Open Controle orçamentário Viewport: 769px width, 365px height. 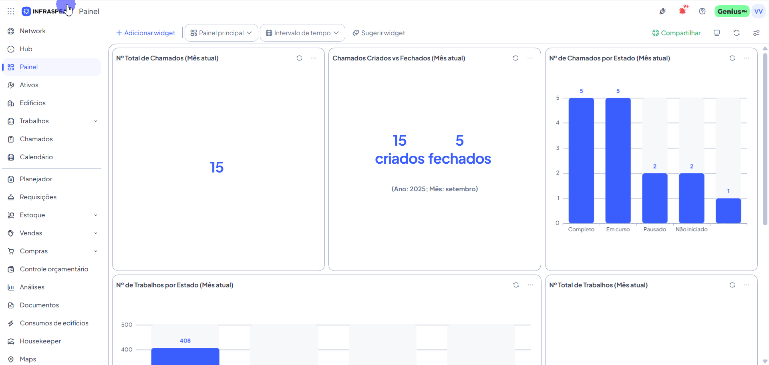[x=52, y=269]
